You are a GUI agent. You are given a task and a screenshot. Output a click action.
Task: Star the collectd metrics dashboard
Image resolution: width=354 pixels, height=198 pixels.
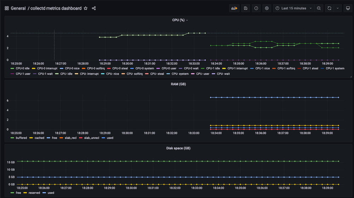coord(86,9)
